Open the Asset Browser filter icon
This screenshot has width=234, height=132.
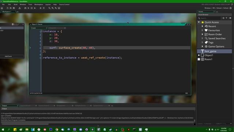point(227,18)
